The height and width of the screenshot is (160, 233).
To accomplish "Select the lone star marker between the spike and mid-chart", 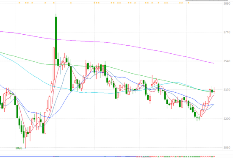I will (x=71, y=3).
